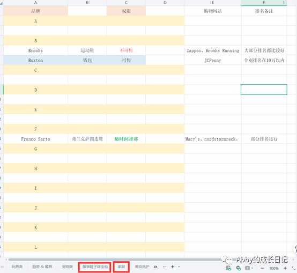This screenshot has width=297, height=273.
Task: Add a new sheet with plus icon
Action: 173,267
